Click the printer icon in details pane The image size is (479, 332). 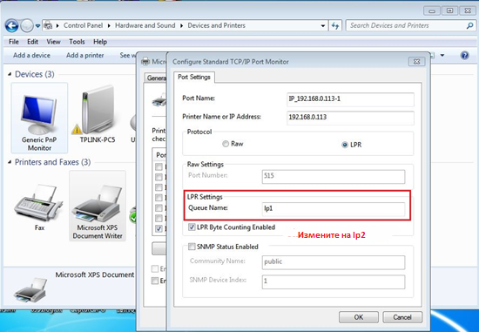(30, 290)
